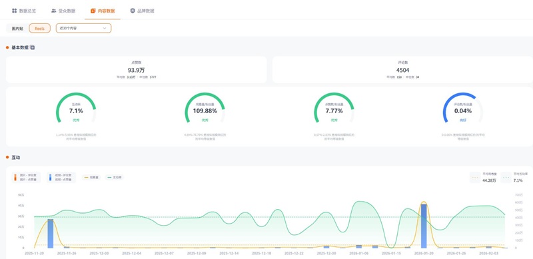Click the 2026-01-06 axis date label
Viewport: 533px width, 259px height.
(360, 253)
